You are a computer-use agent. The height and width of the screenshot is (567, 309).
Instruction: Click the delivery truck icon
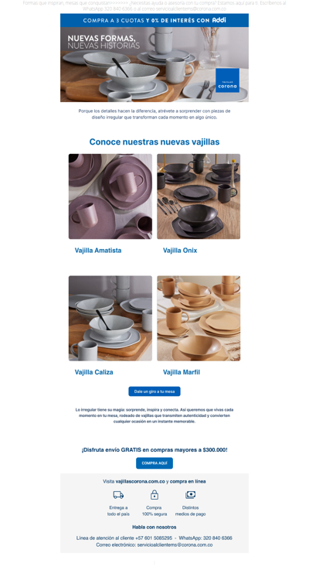[x=118, y=495]
